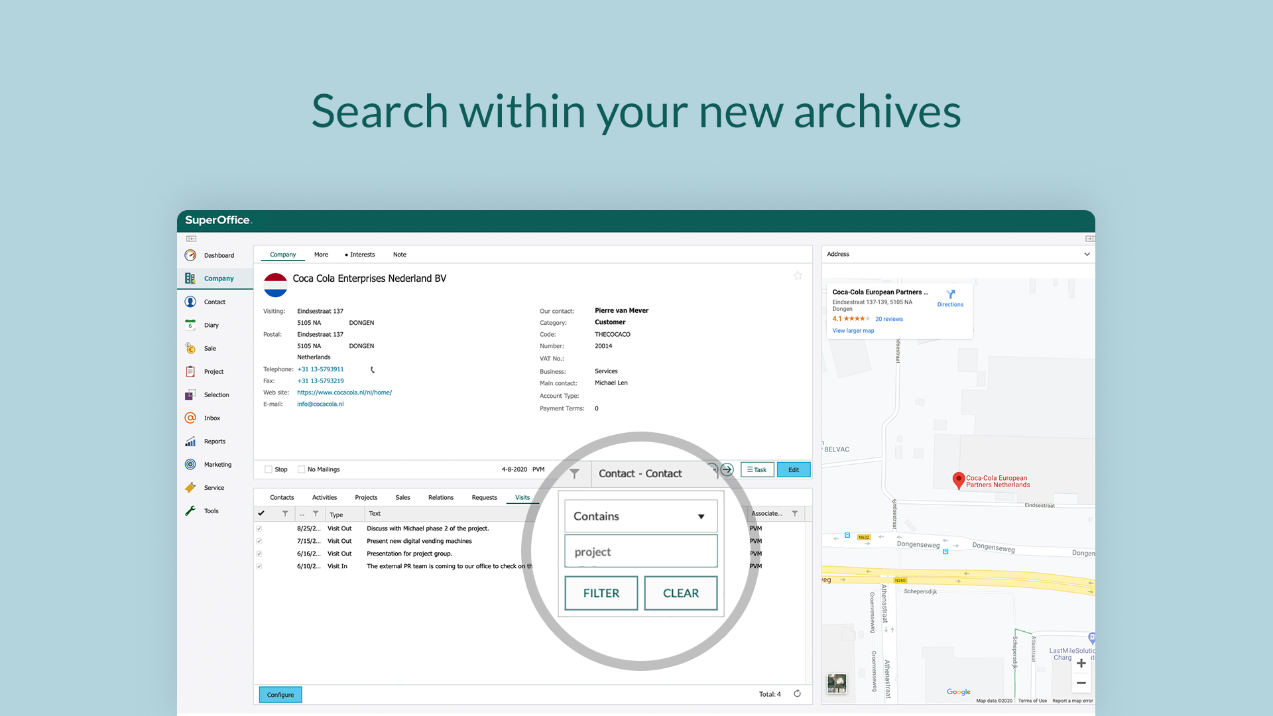The width and height of the screenshot is (1273, 716).
Task: Open the Sales archive tab
Action: 403,497
